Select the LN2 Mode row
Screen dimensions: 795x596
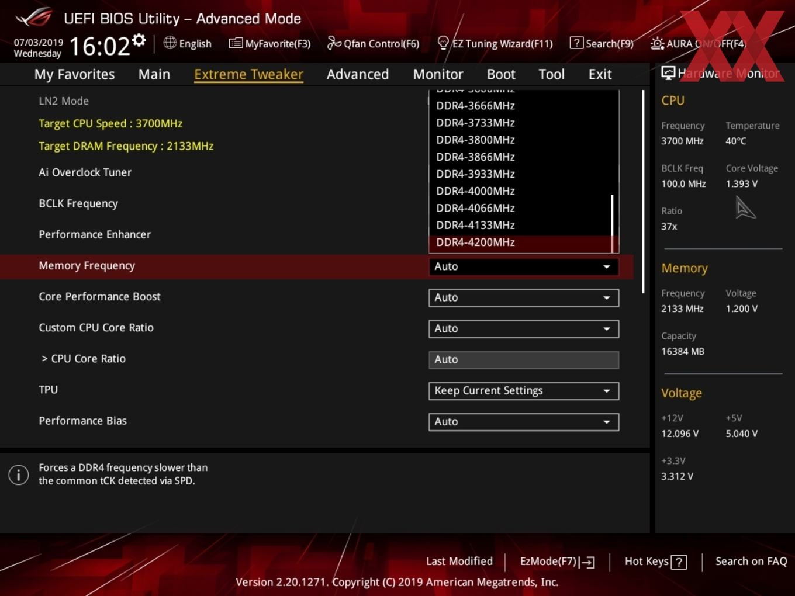pos(64,101)
